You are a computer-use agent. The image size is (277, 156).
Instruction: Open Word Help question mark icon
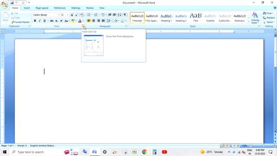[275, 8]
